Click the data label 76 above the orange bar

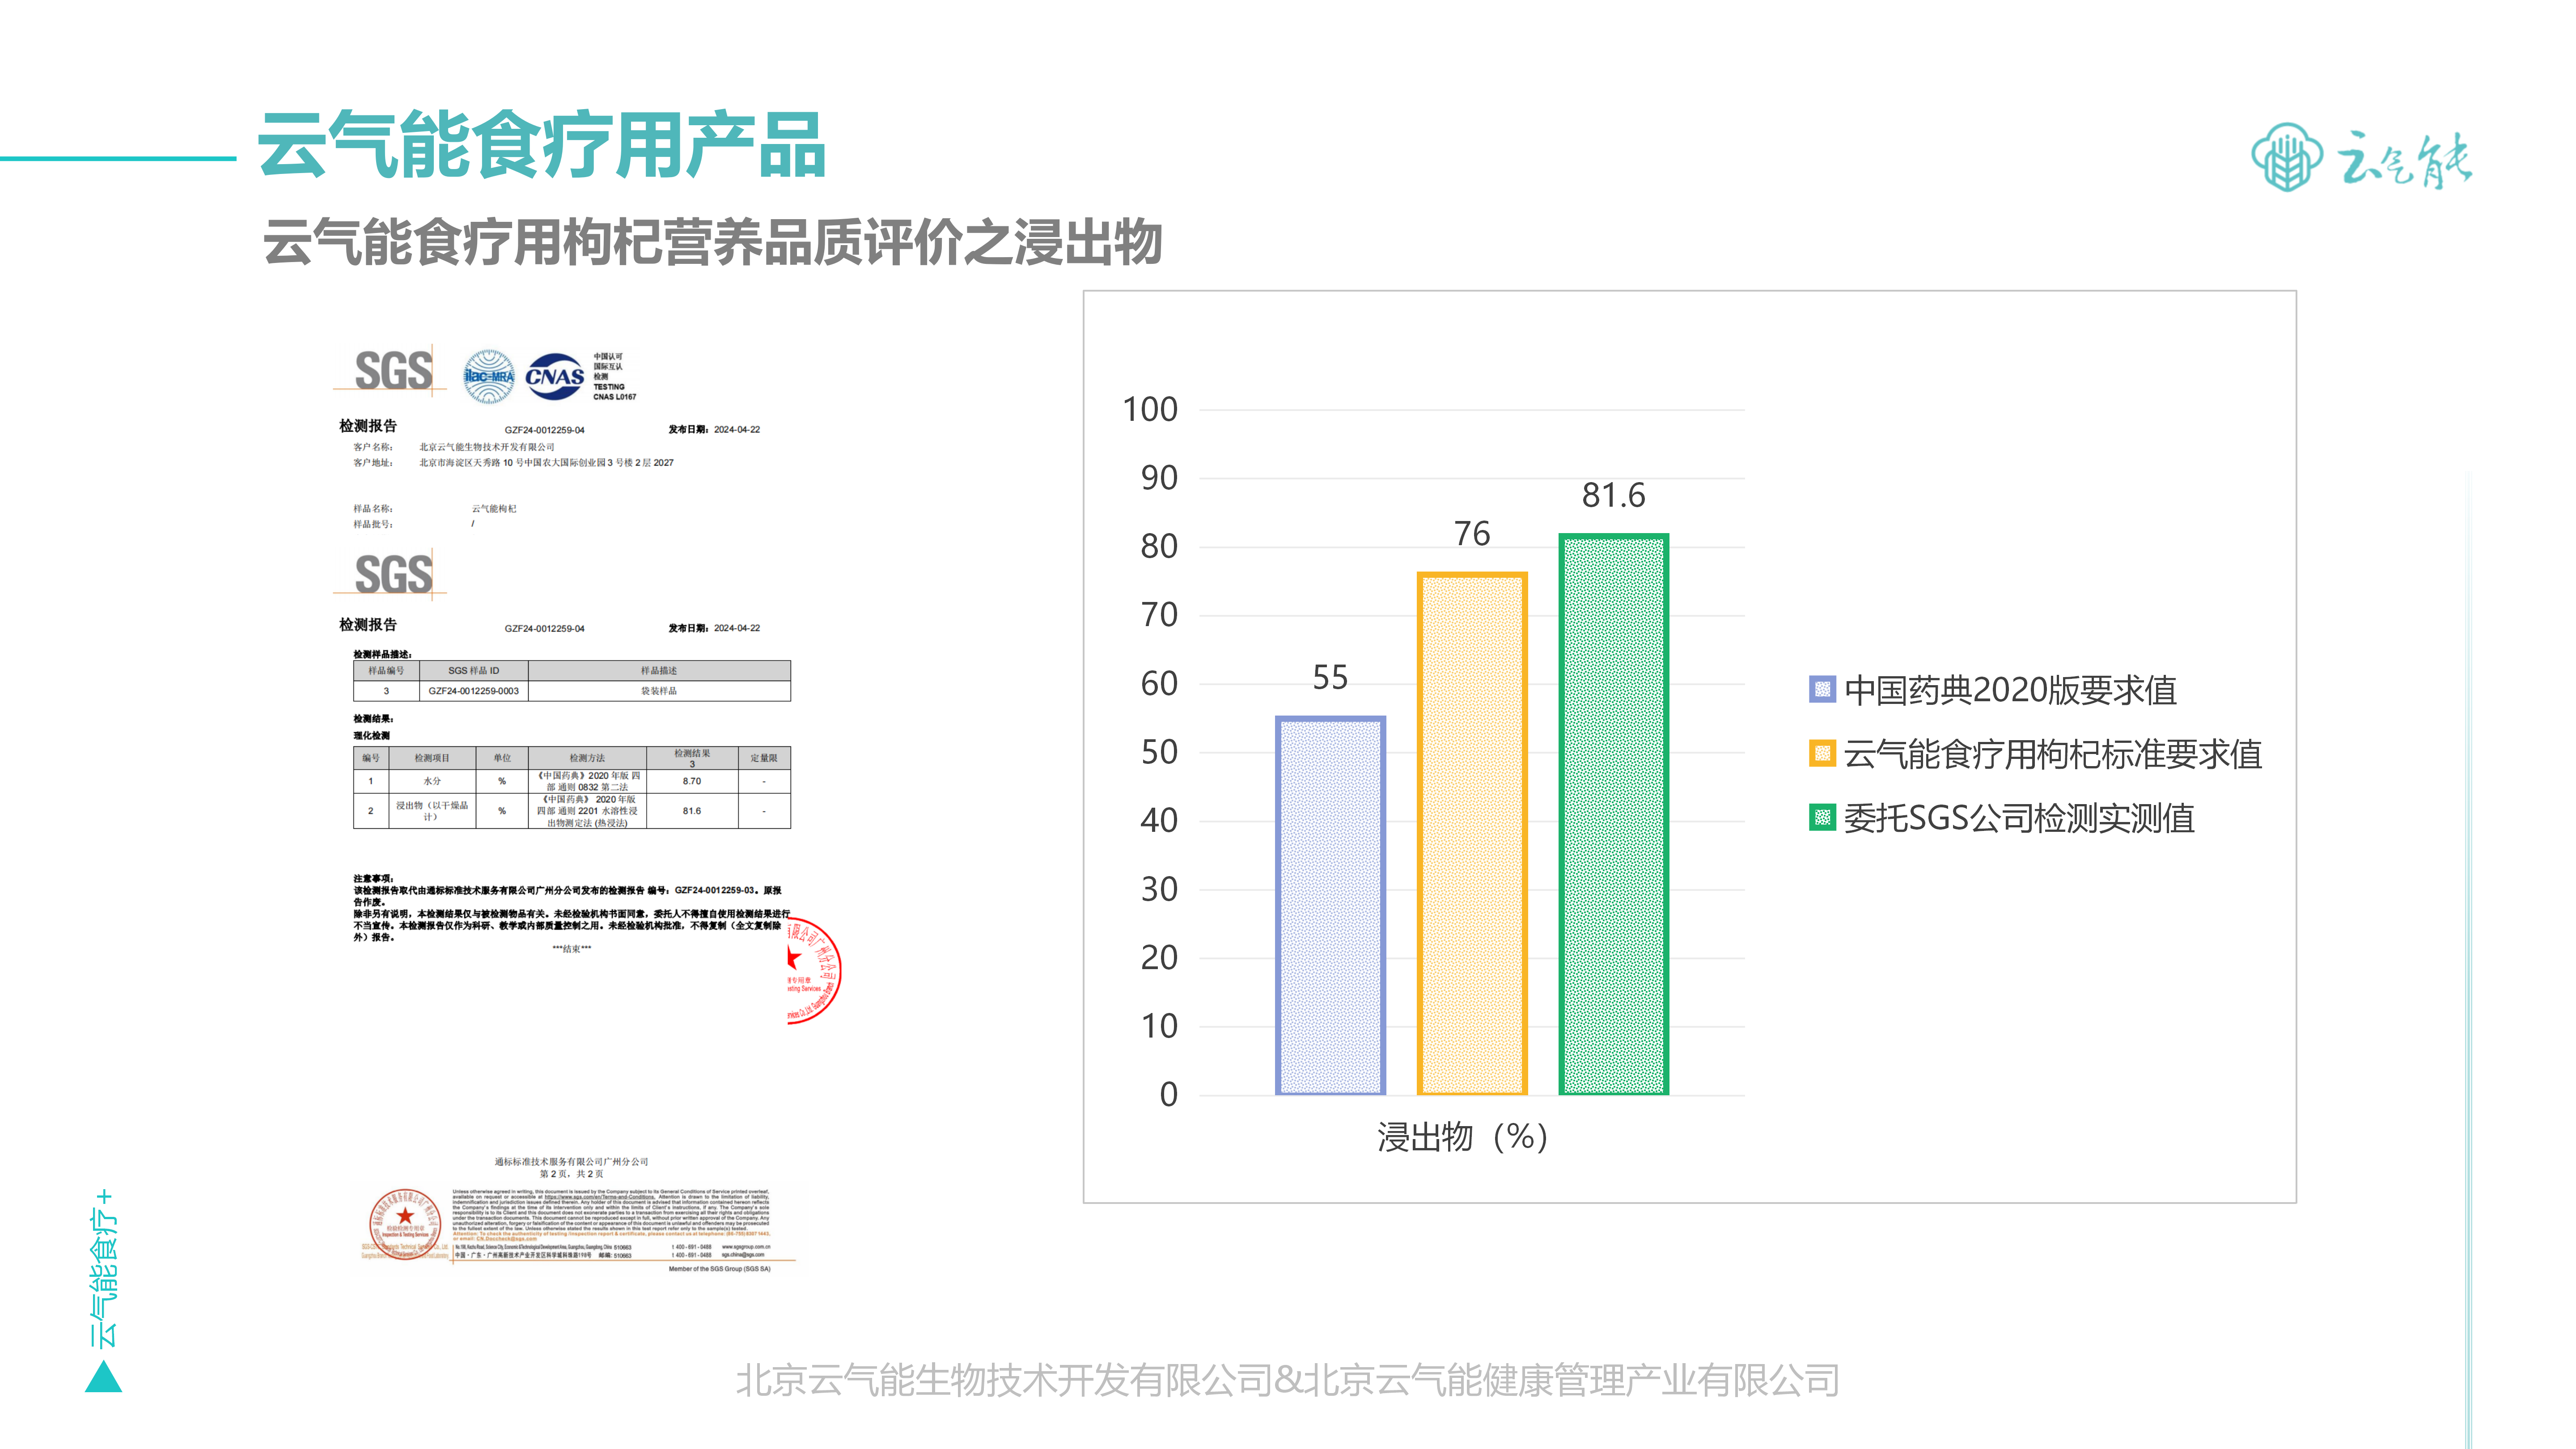pyautogui.click(x=1472, y=534)
